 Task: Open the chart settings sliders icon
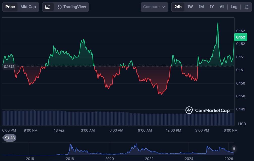point(246,7)
